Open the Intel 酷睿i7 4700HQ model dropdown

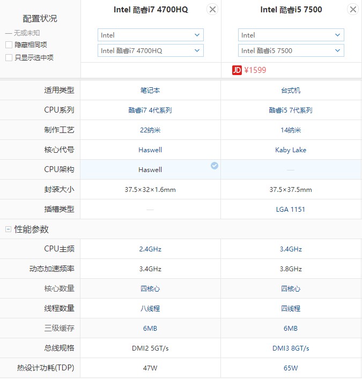click(x=150, y=50)
